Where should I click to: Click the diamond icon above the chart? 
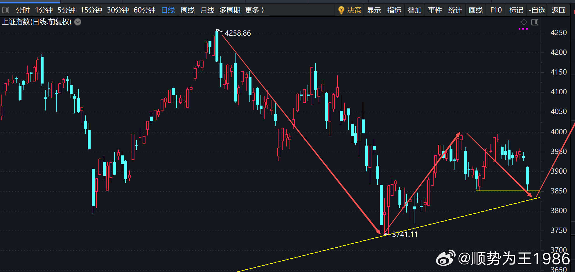click(524, 22)
